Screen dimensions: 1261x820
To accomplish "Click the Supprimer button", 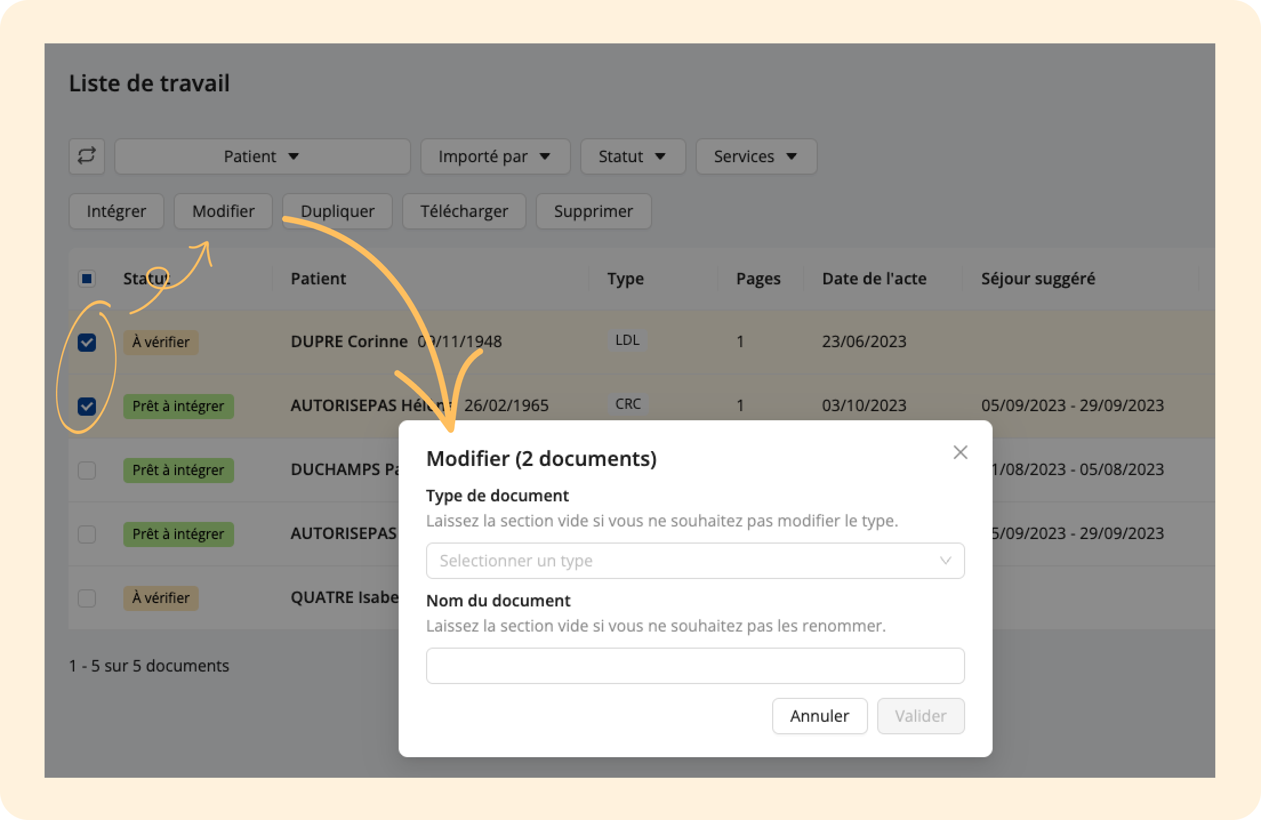I will pos(593,211).
